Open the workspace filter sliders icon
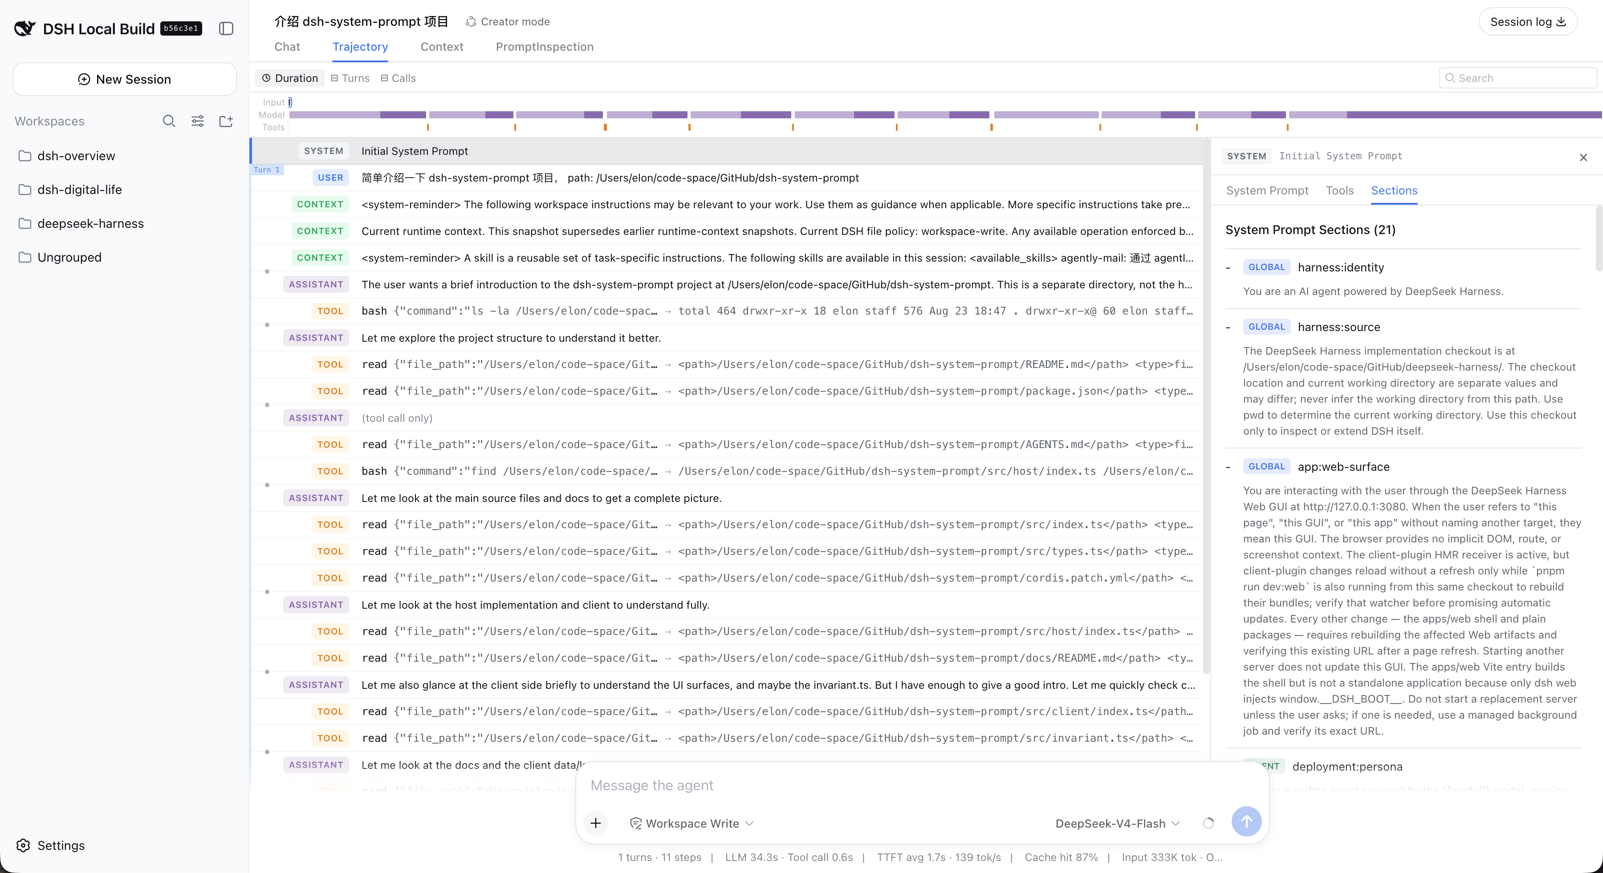Viewport: 1603px width, 873px height. (197, 121)
